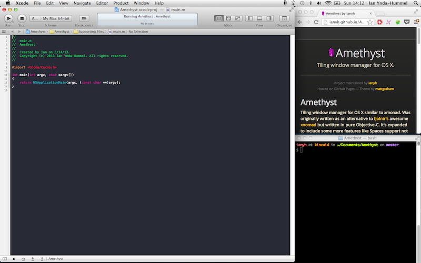421x263 pixels.
Task: Open the main.m jump bar item
Action: pyautogui.click(x=116, y=32)
